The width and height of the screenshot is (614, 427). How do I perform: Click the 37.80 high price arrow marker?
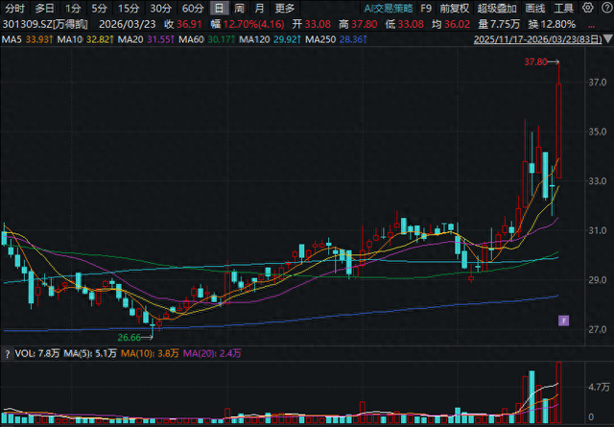click(542, 62)
